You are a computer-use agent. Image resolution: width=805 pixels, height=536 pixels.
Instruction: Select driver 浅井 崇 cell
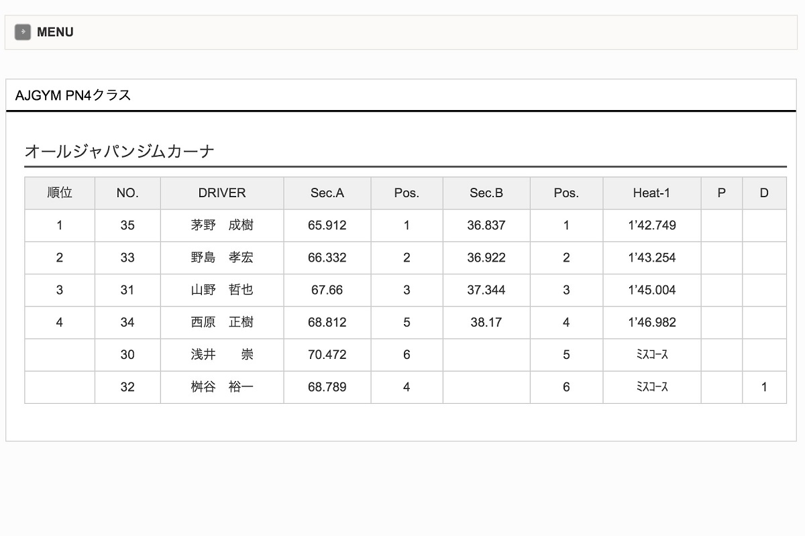pos(222,354)
